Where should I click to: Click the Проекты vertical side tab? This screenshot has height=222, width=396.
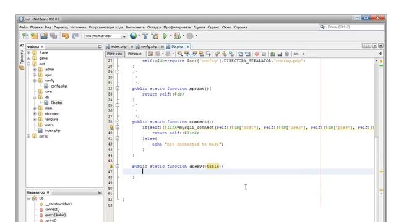[x=22, y=59]
